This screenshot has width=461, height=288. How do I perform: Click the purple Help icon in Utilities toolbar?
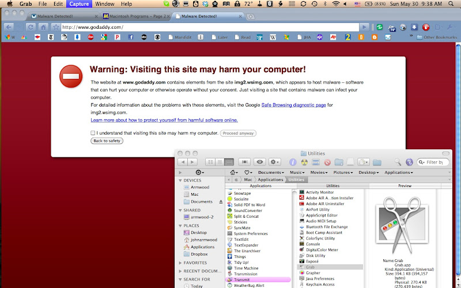point(409,162)
